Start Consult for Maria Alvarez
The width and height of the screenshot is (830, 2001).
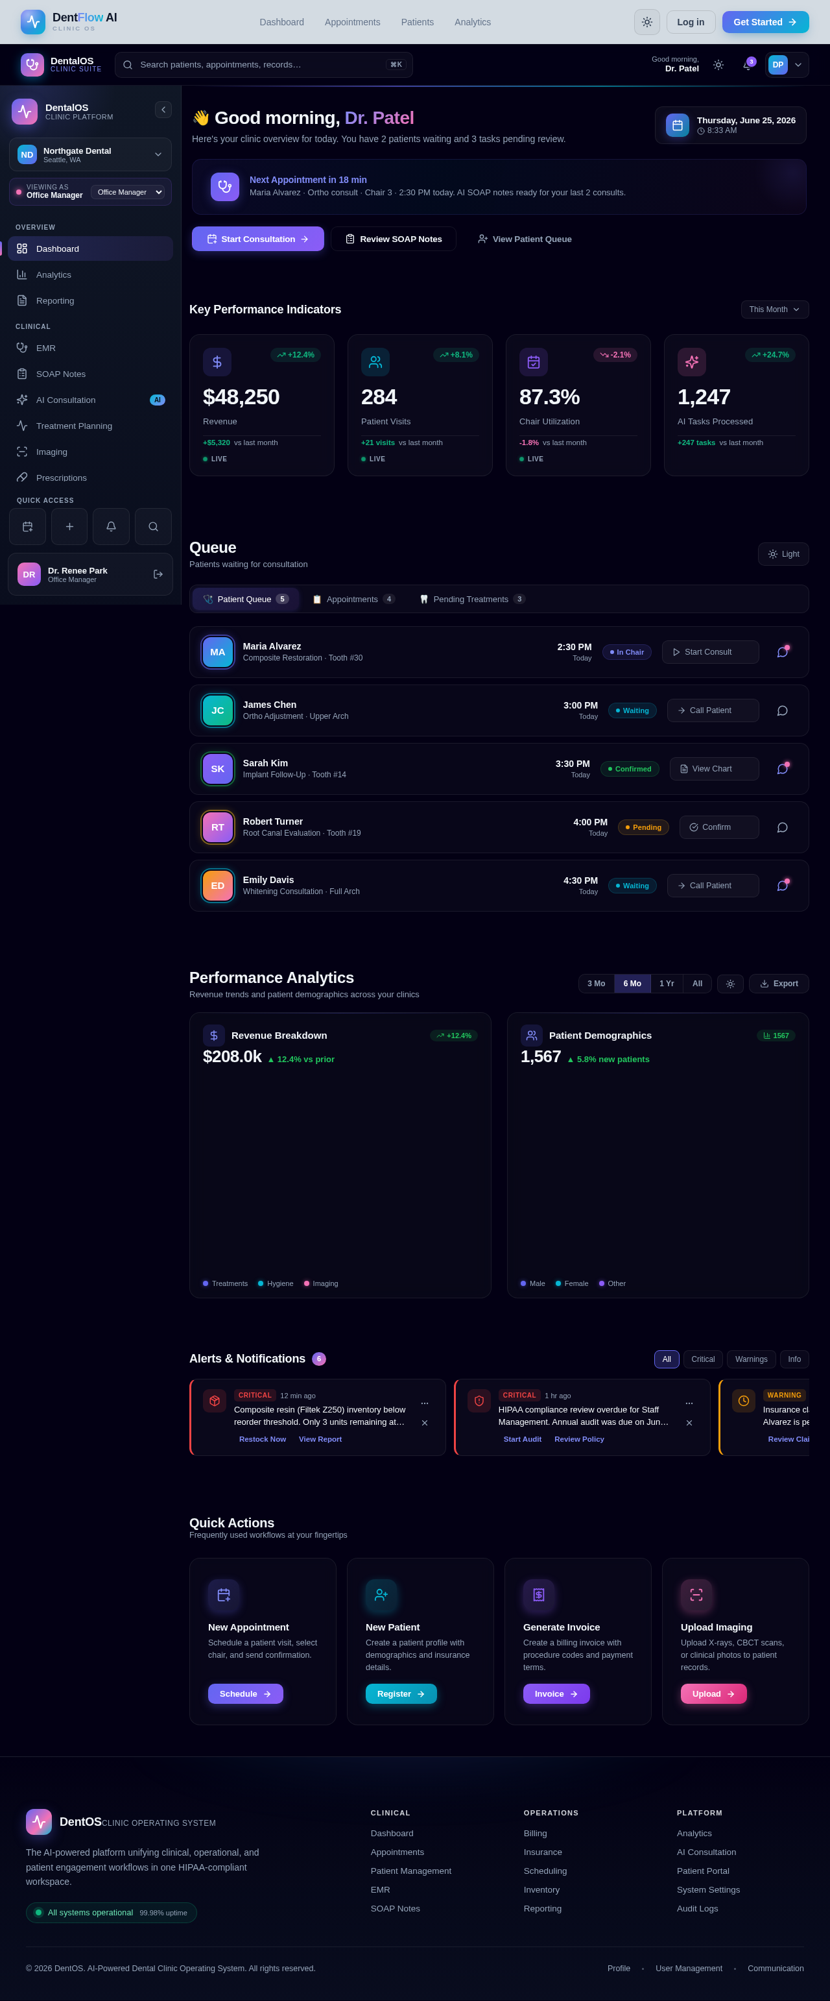pos(711,653)
